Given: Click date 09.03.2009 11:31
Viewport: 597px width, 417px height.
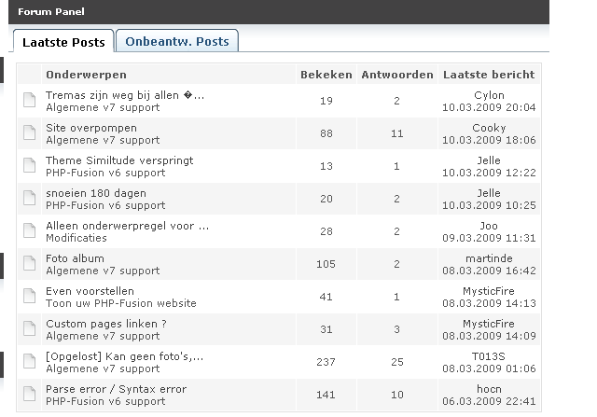Looking at the screenshot, I should pos(489,238).
